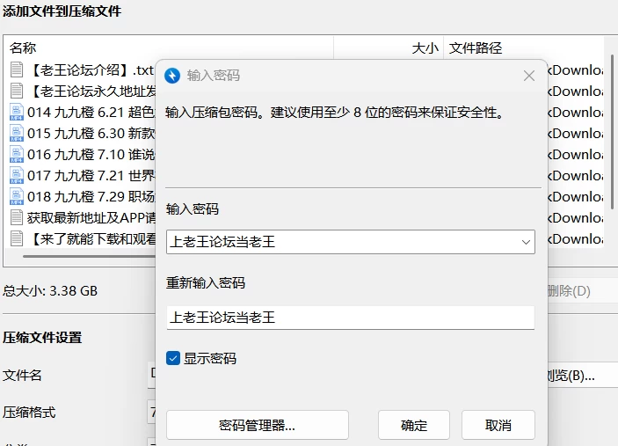Click MP4 icon for 018 九九橙 7.29
This screenshot has width=618, height=446.
[x=17, y=196]
